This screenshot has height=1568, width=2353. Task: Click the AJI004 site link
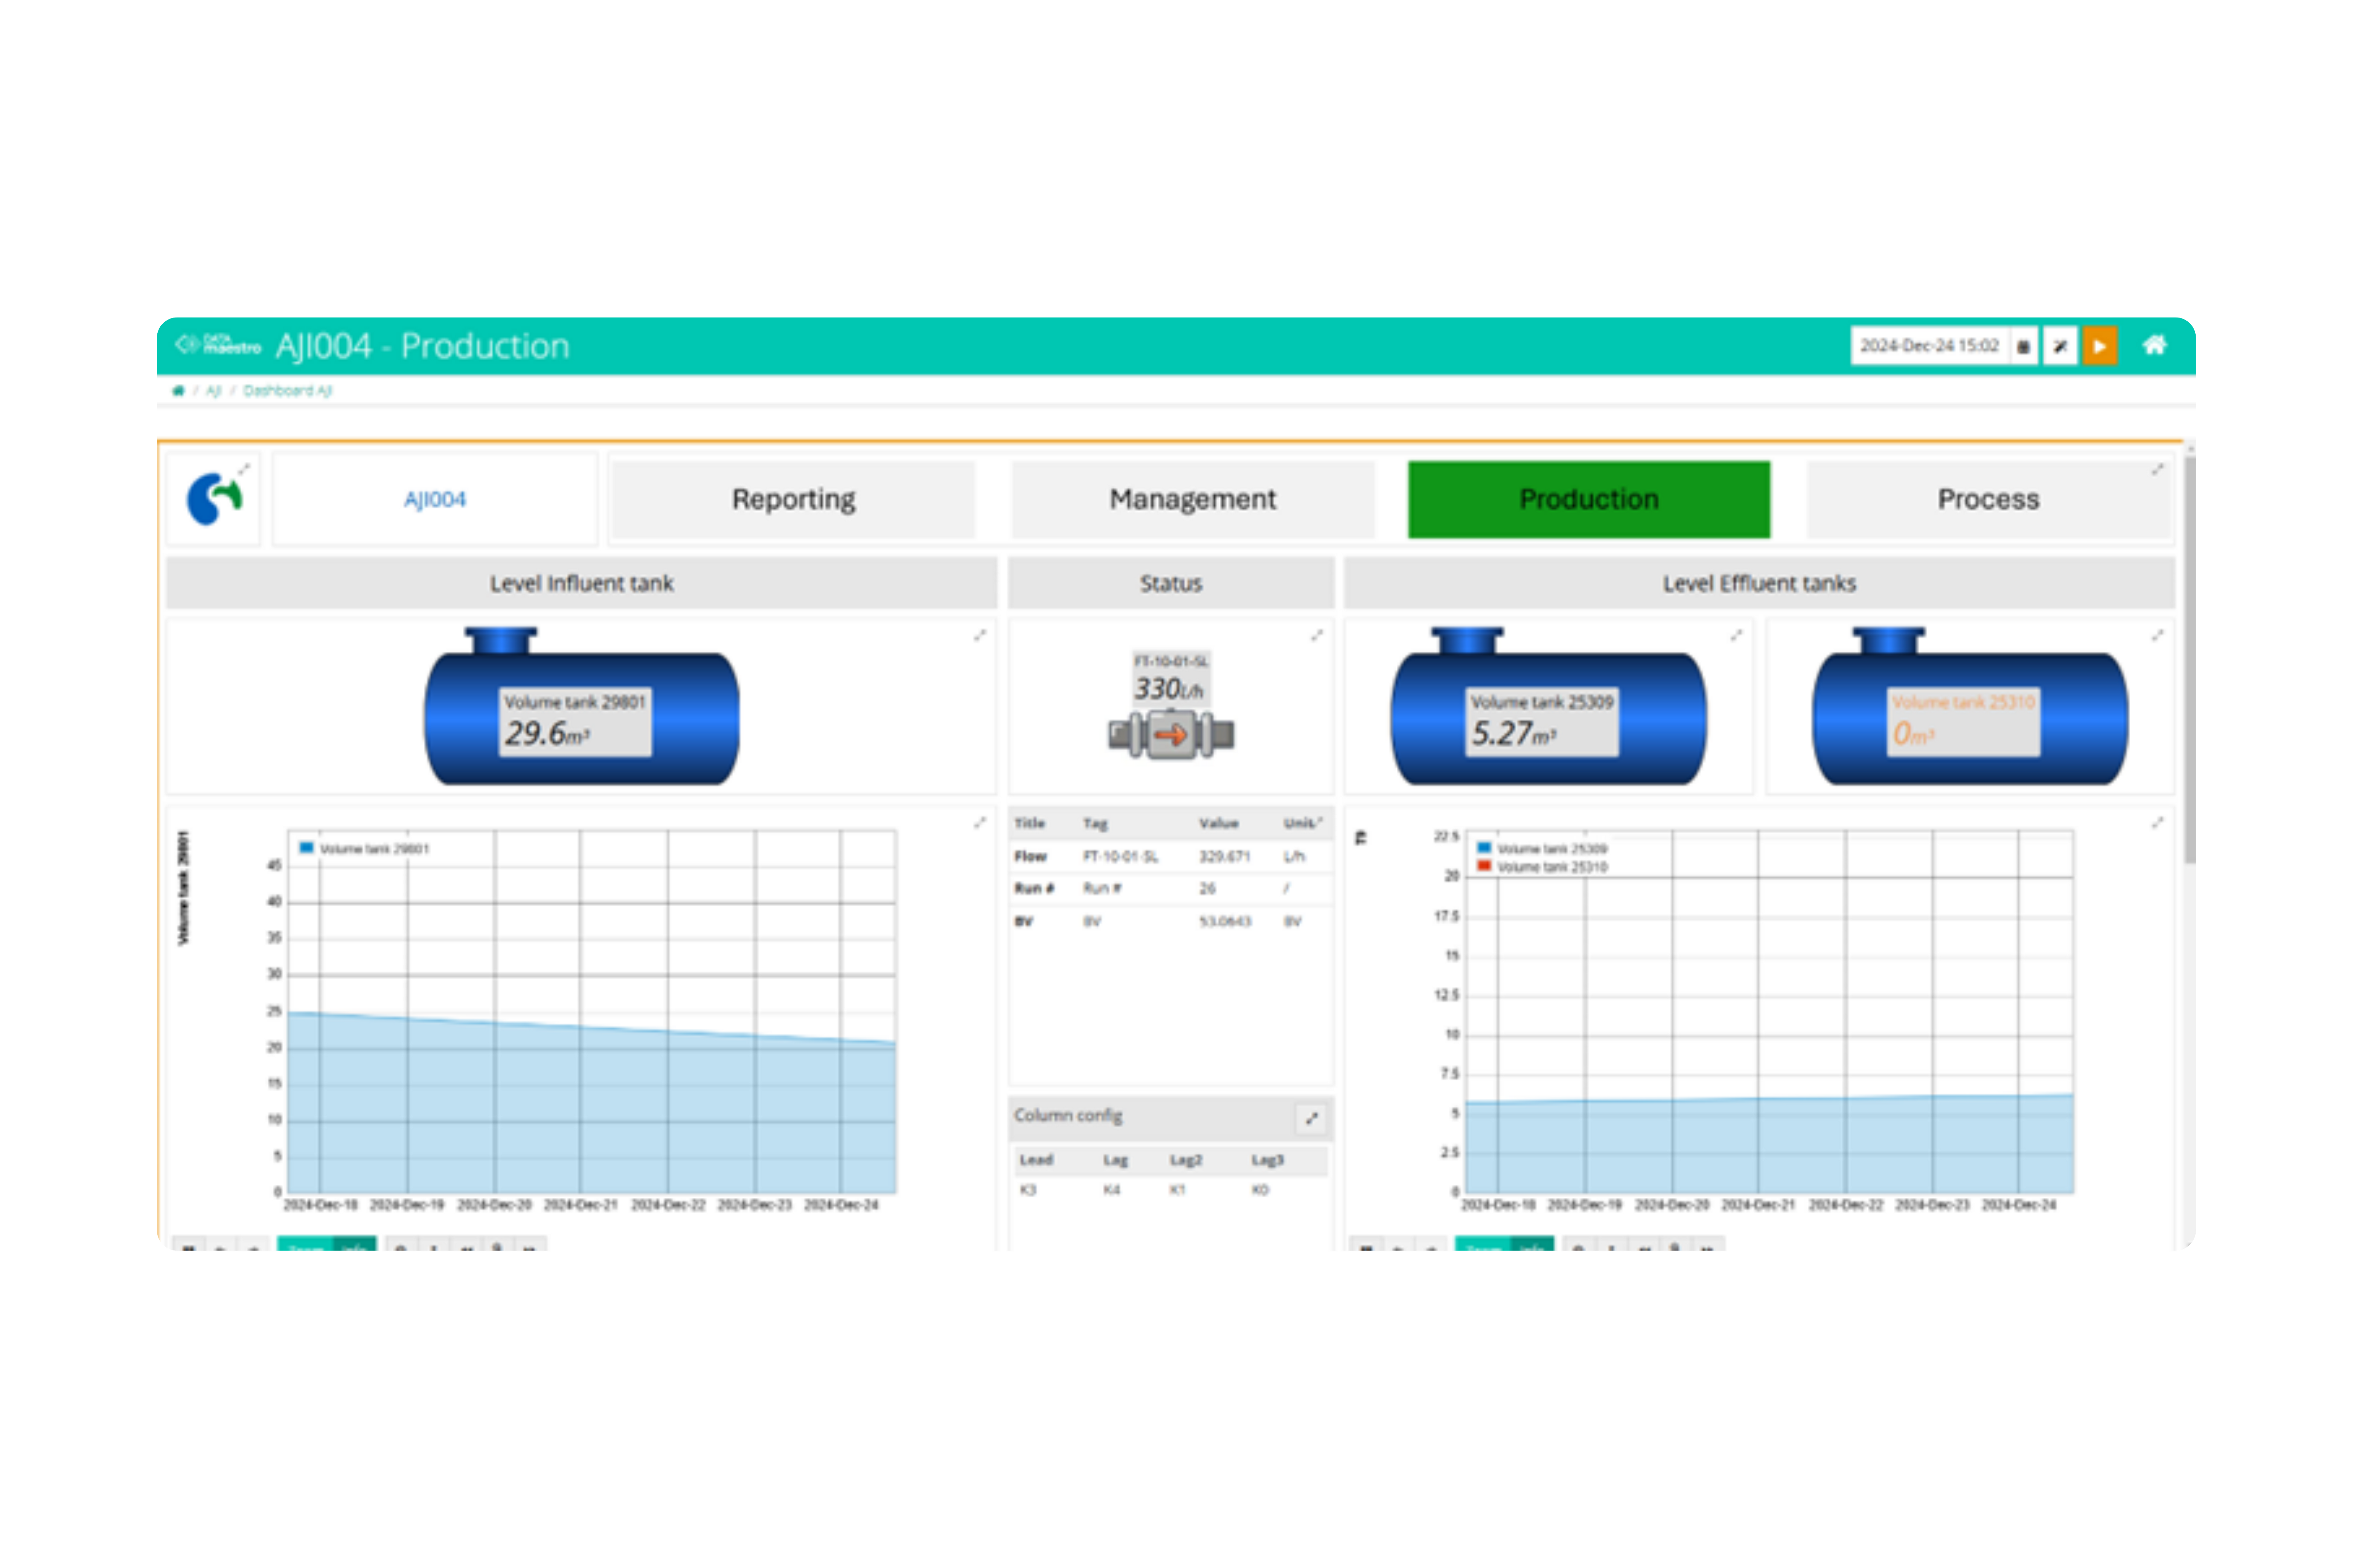(x=435, y=499)
